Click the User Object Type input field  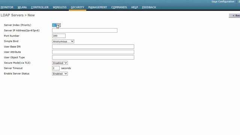(93, 57)
